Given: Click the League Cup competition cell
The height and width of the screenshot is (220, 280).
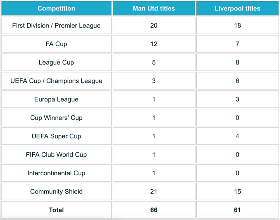Looking at the screenshot, I should [x=56, y=63].
